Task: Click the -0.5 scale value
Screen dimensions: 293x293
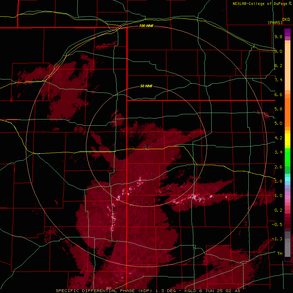Action: tap(277, 225)
